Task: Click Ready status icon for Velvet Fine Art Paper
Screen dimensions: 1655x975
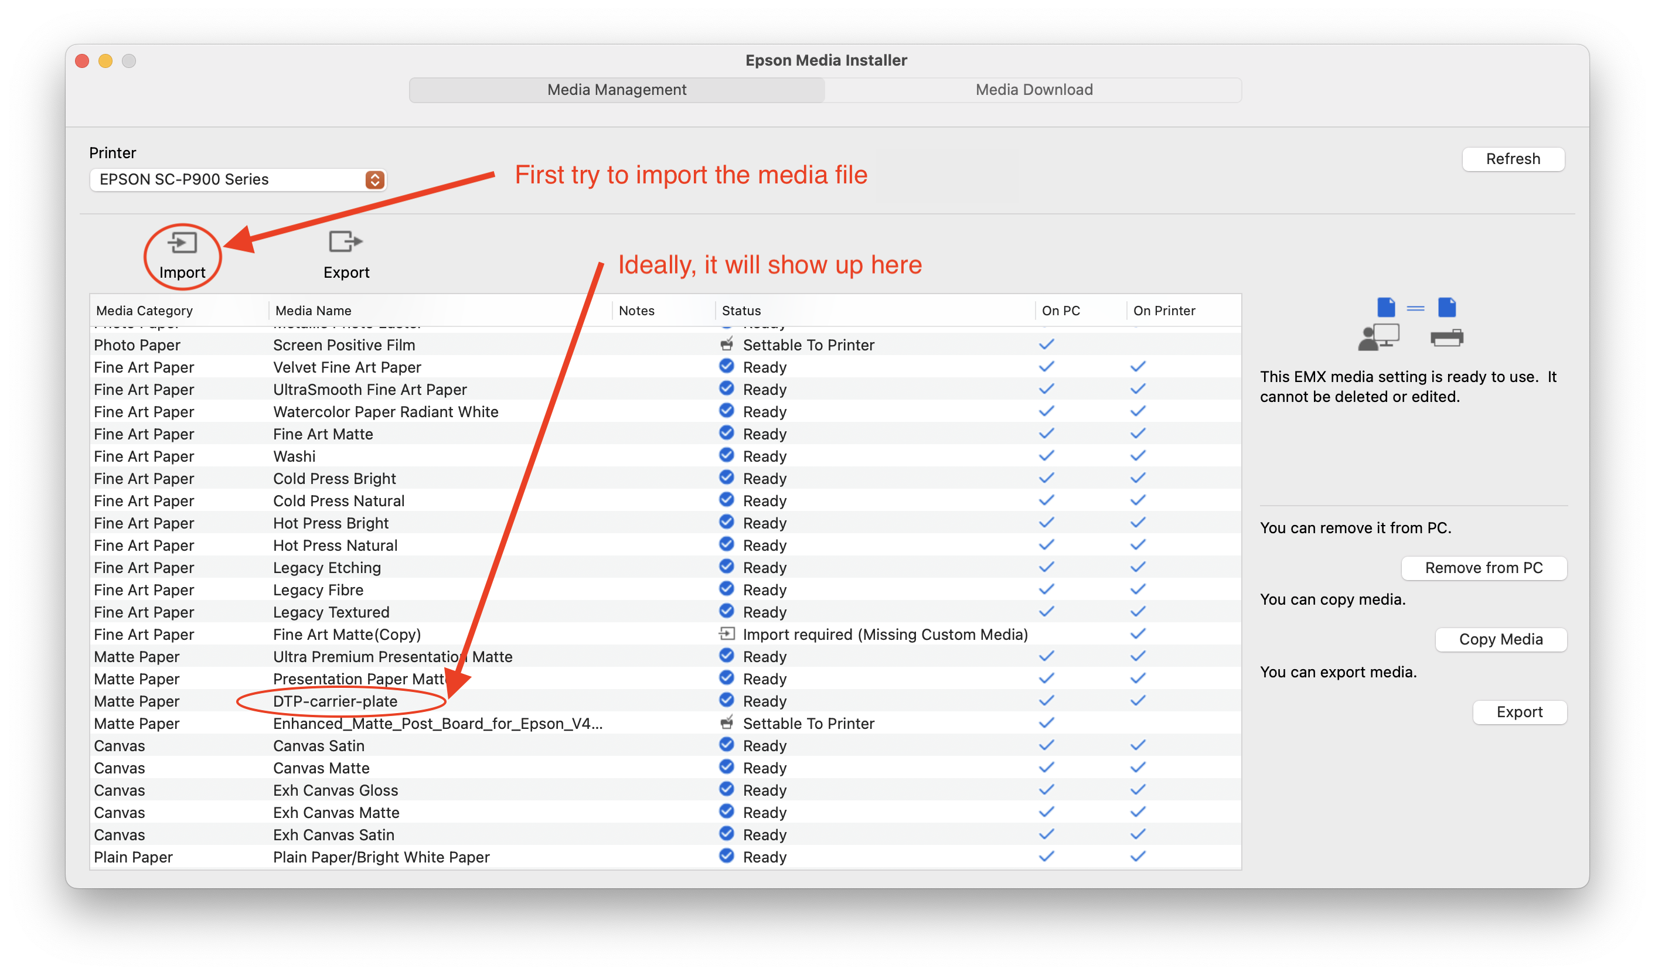Action: [726, 366]
